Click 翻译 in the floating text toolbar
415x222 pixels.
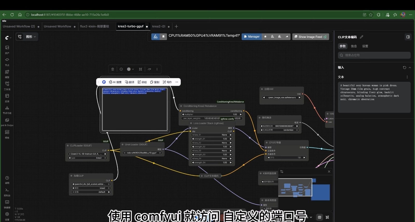(x=130, y=82)
